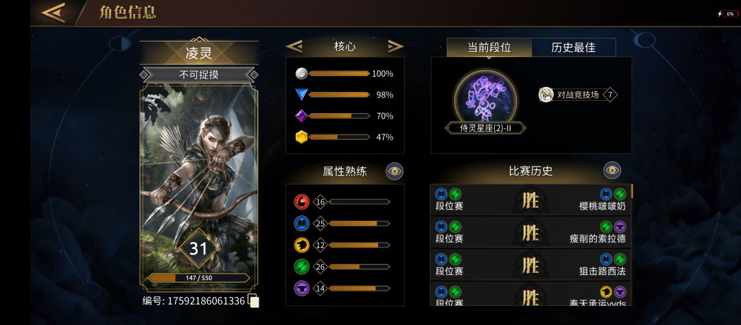Click the green agility attribute icon
The height and width of the screenshot is (325, 741).
tap(301, 267)
